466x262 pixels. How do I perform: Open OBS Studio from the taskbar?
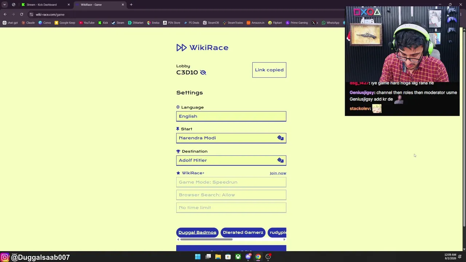[x=268, y=257]
